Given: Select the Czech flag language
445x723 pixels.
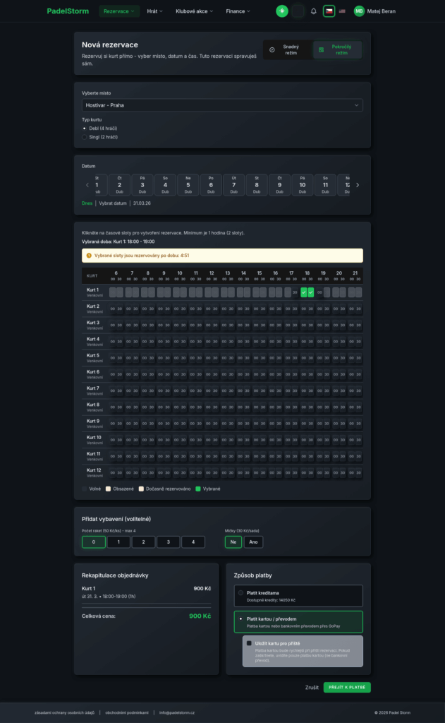Looking at the screenshot, I should click(329, 11).
